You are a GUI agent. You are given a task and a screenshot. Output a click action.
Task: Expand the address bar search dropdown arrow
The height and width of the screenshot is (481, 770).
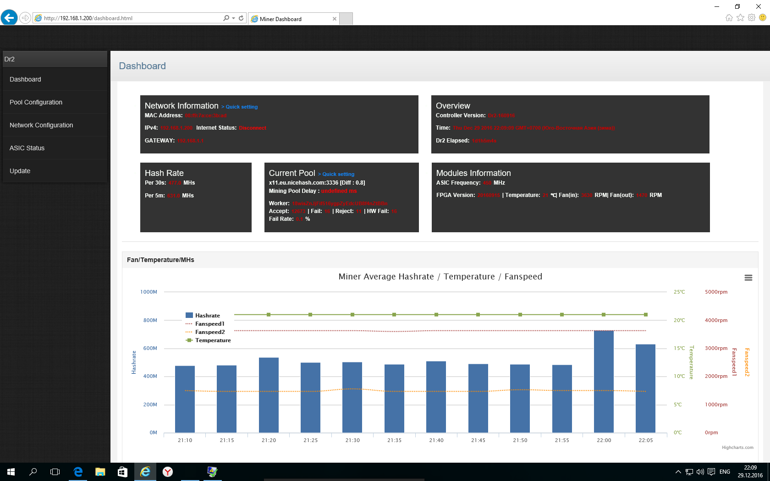tap(234, 18)
